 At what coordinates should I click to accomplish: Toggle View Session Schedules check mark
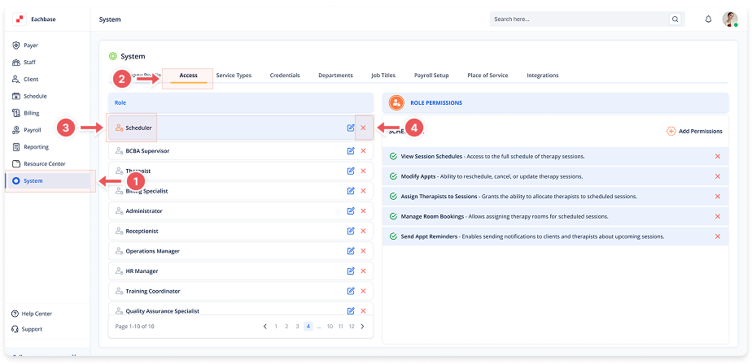click(x=393, y=156)
